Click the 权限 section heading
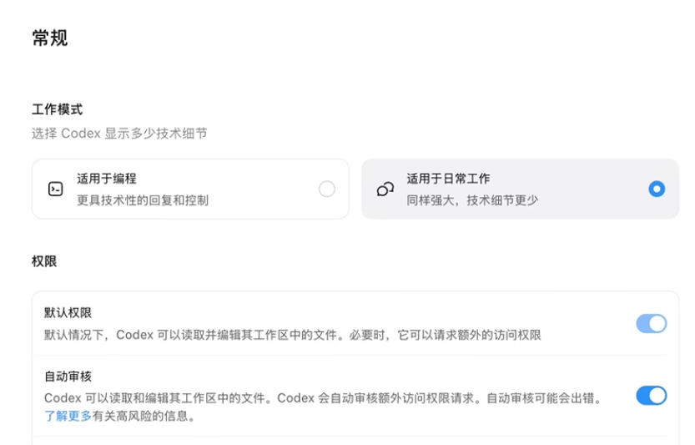The width and height of the screenshot is (695, 445). [44, 261]
